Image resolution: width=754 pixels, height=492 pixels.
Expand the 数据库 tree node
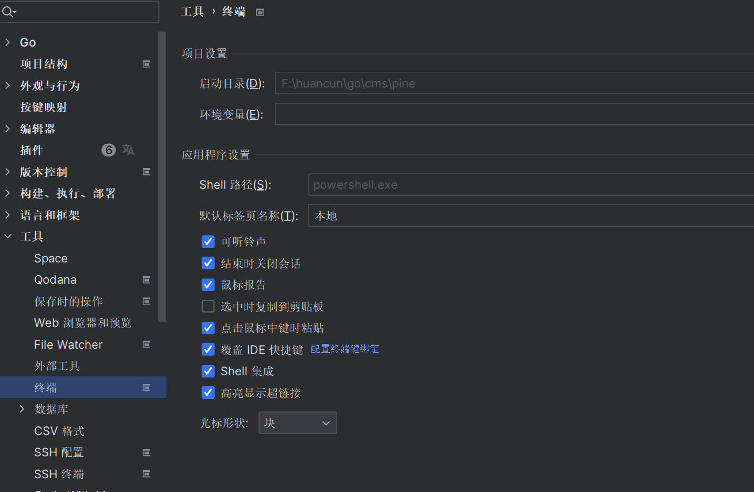pos(21,409)
